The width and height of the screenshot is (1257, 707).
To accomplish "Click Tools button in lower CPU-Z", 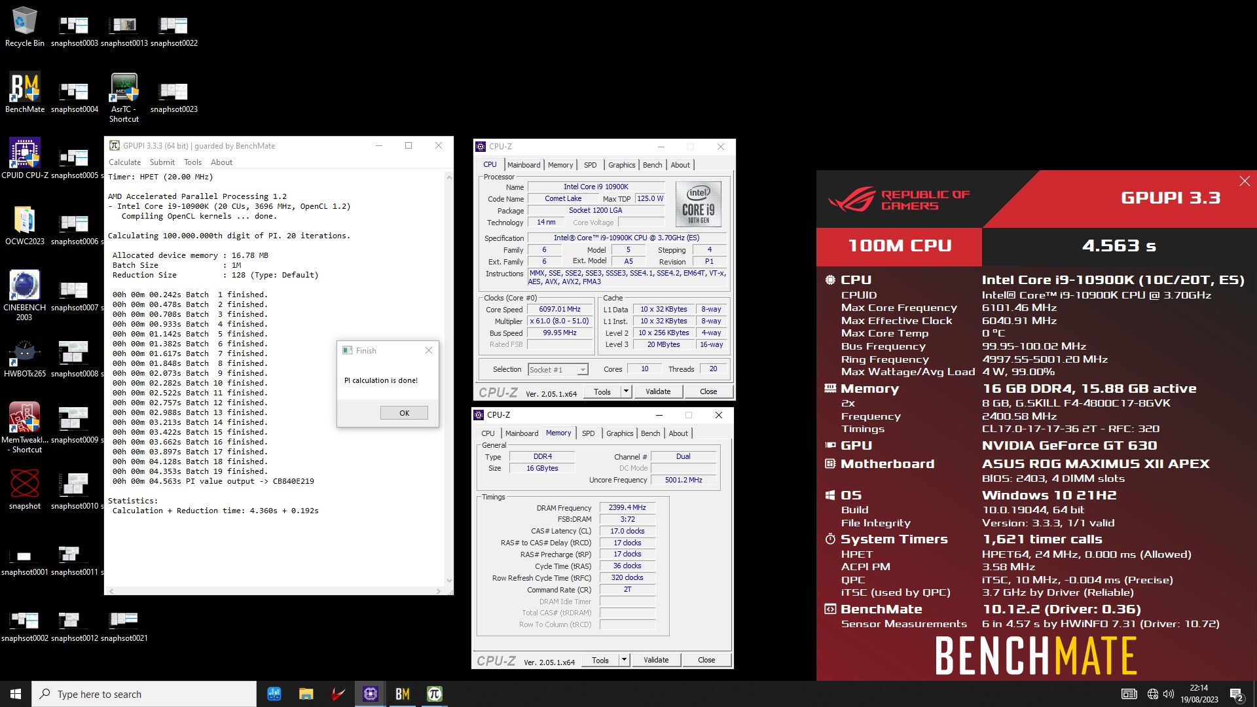I will [x=600, y=660].
